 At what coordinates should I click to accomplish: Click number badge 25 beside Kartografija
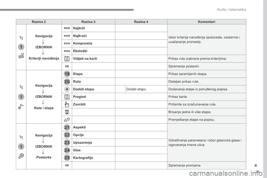click(67, 158)
